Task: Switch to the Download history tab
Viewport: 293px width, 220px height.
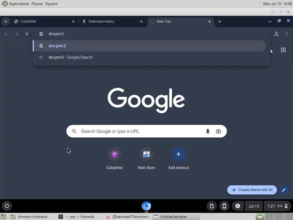Action: pos(112,21)
